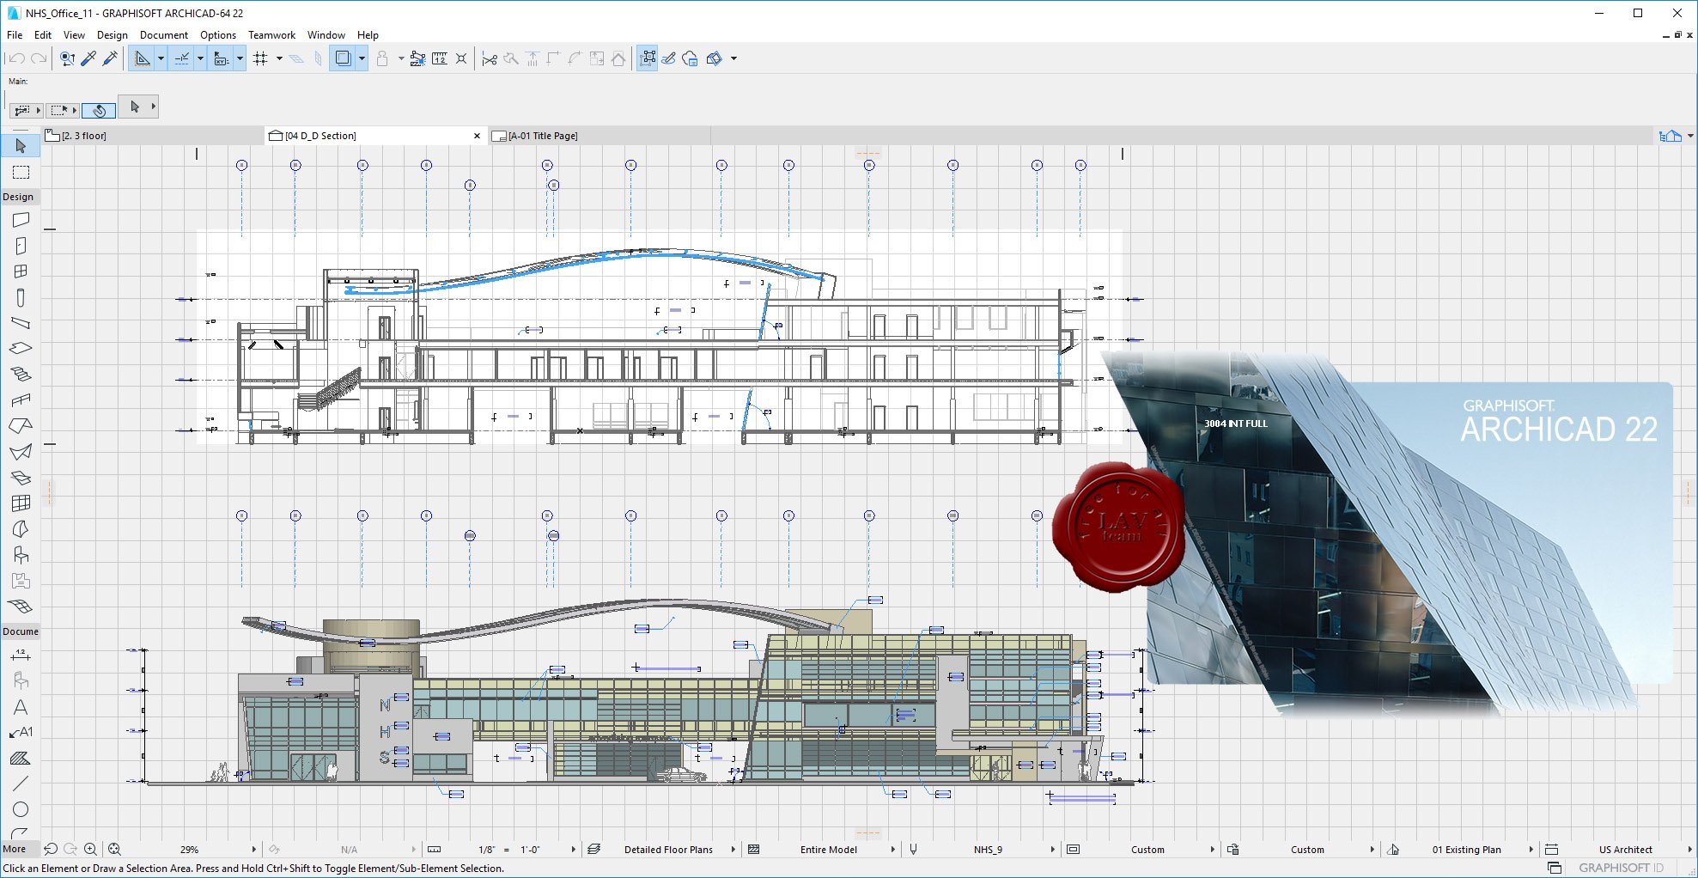This screenshot has width=1698, height=878.
Task: Click the Inject Parameters syringe icon
Action: click(x=110, y=58)
